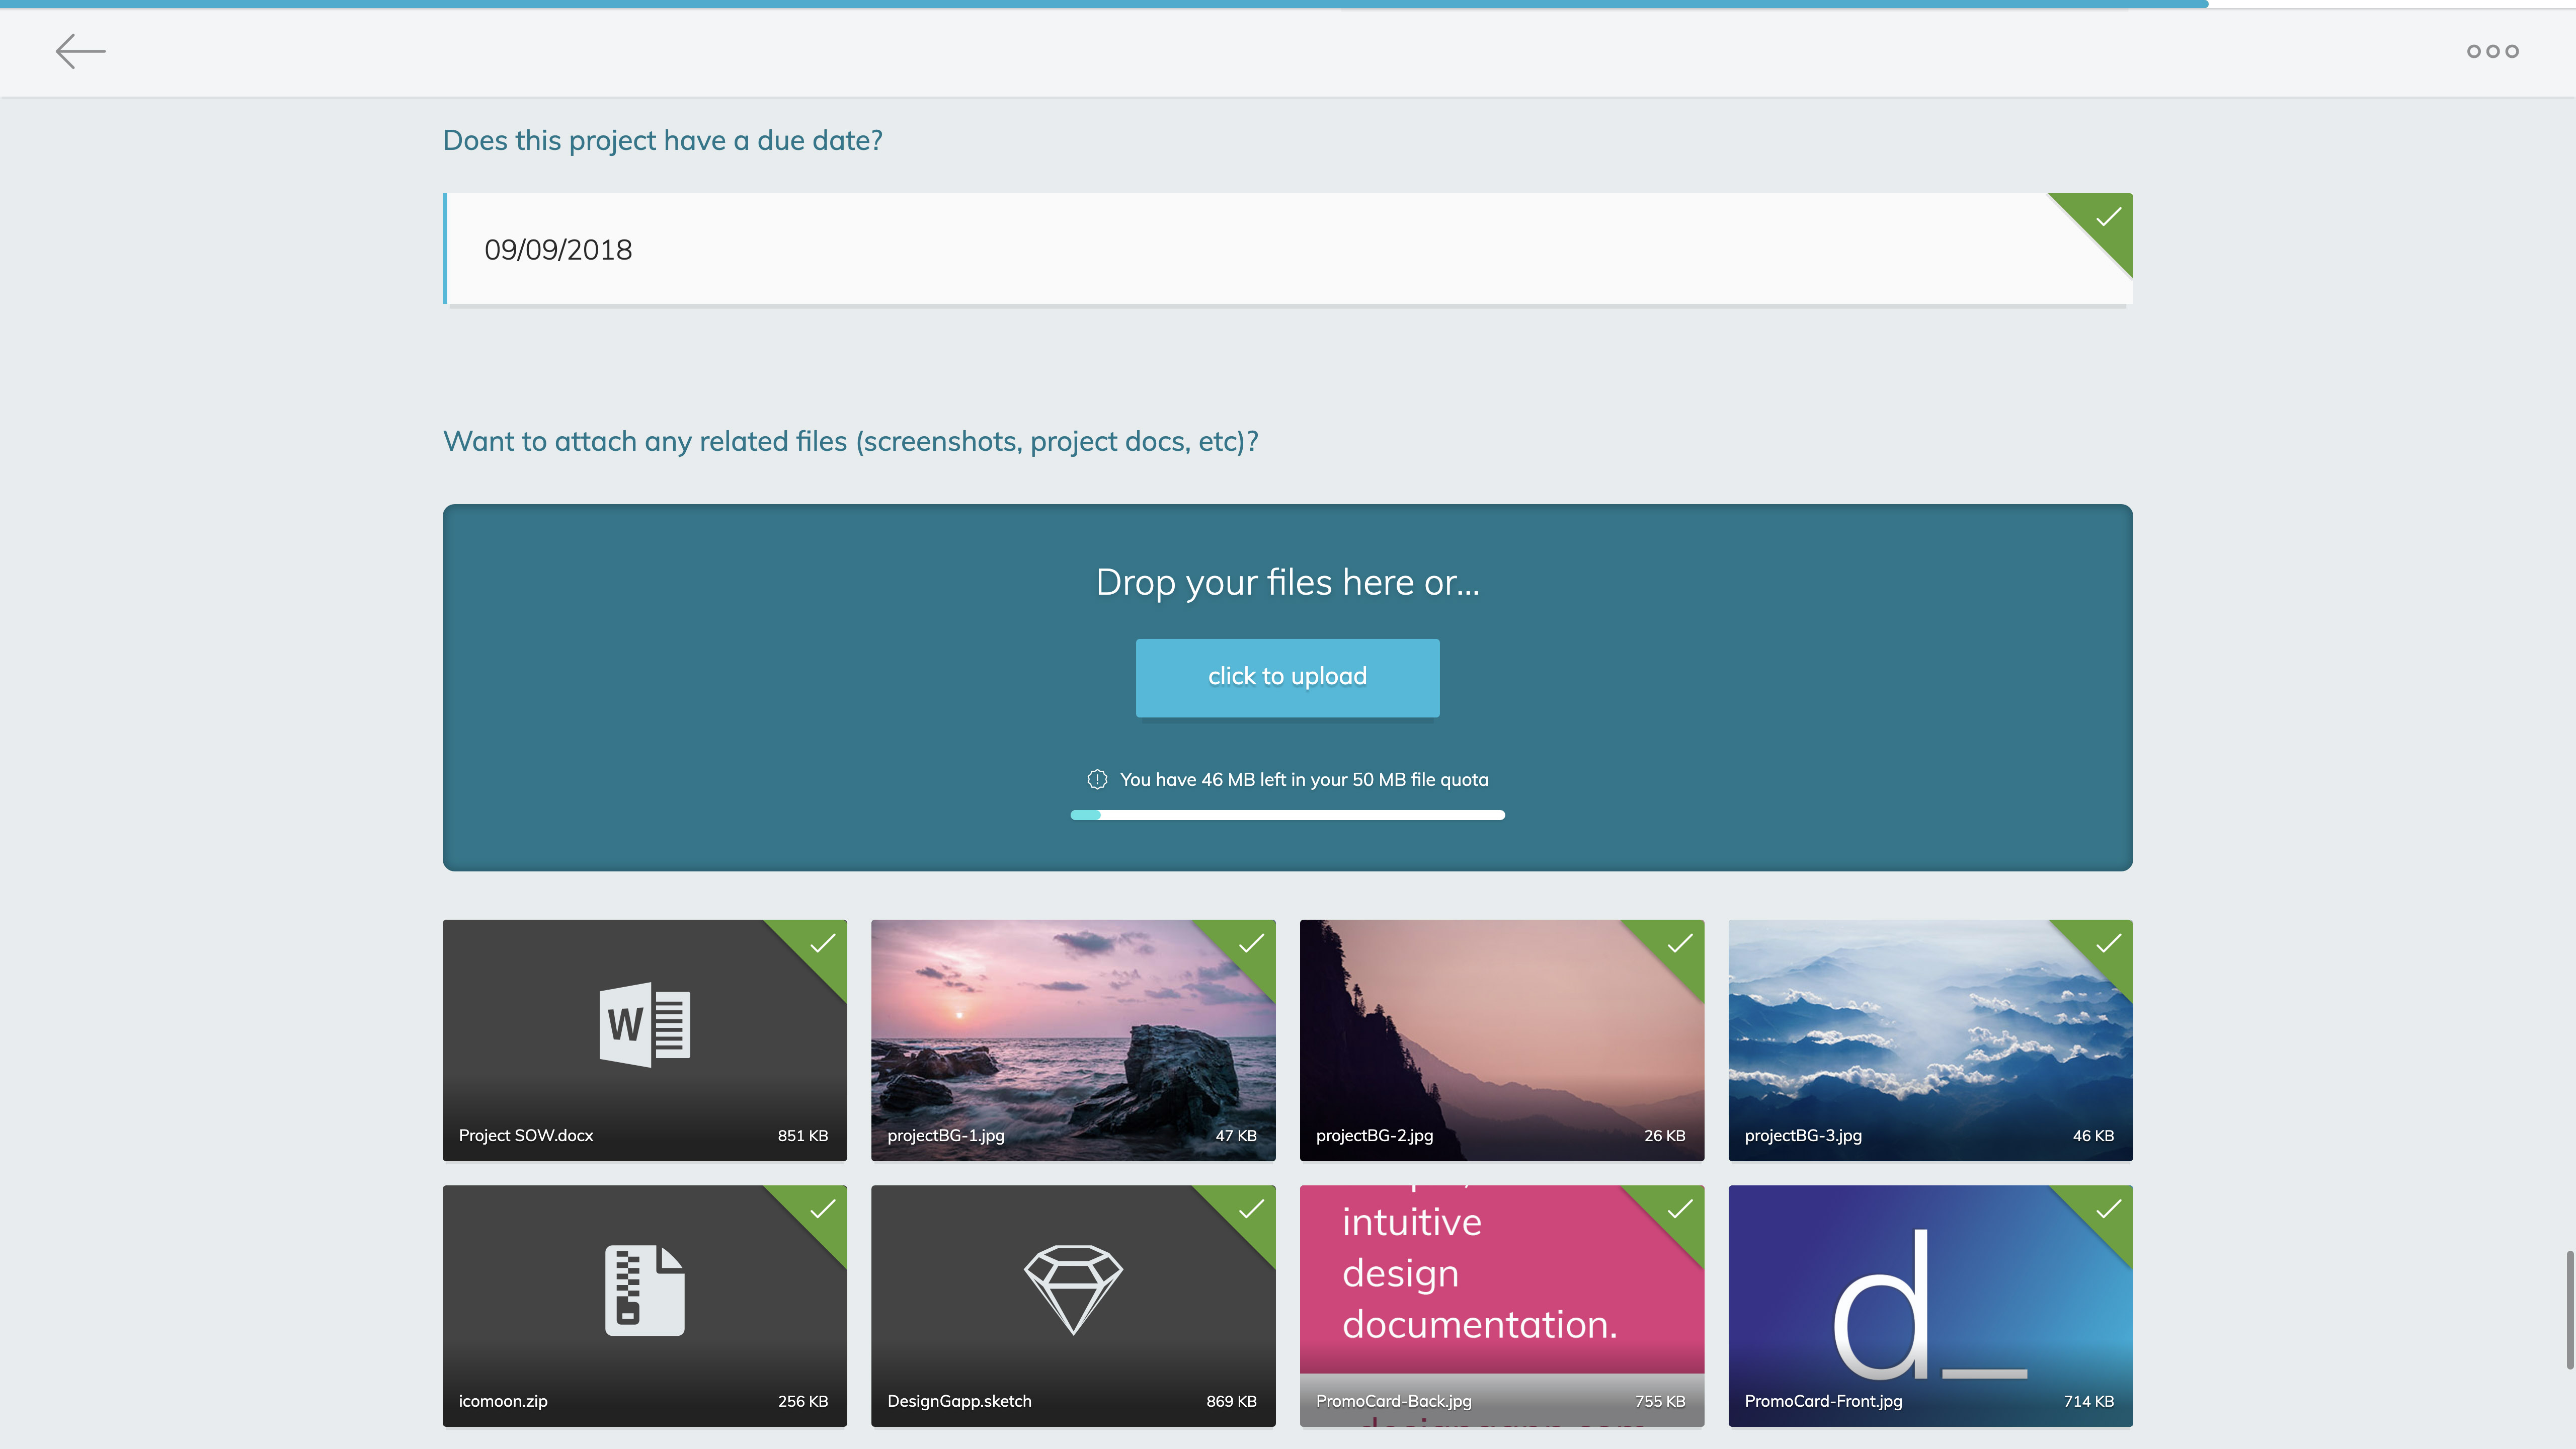Click the '869 KB' file size label
The image size is (2576, 1449).
[x=1231, y=1402]
